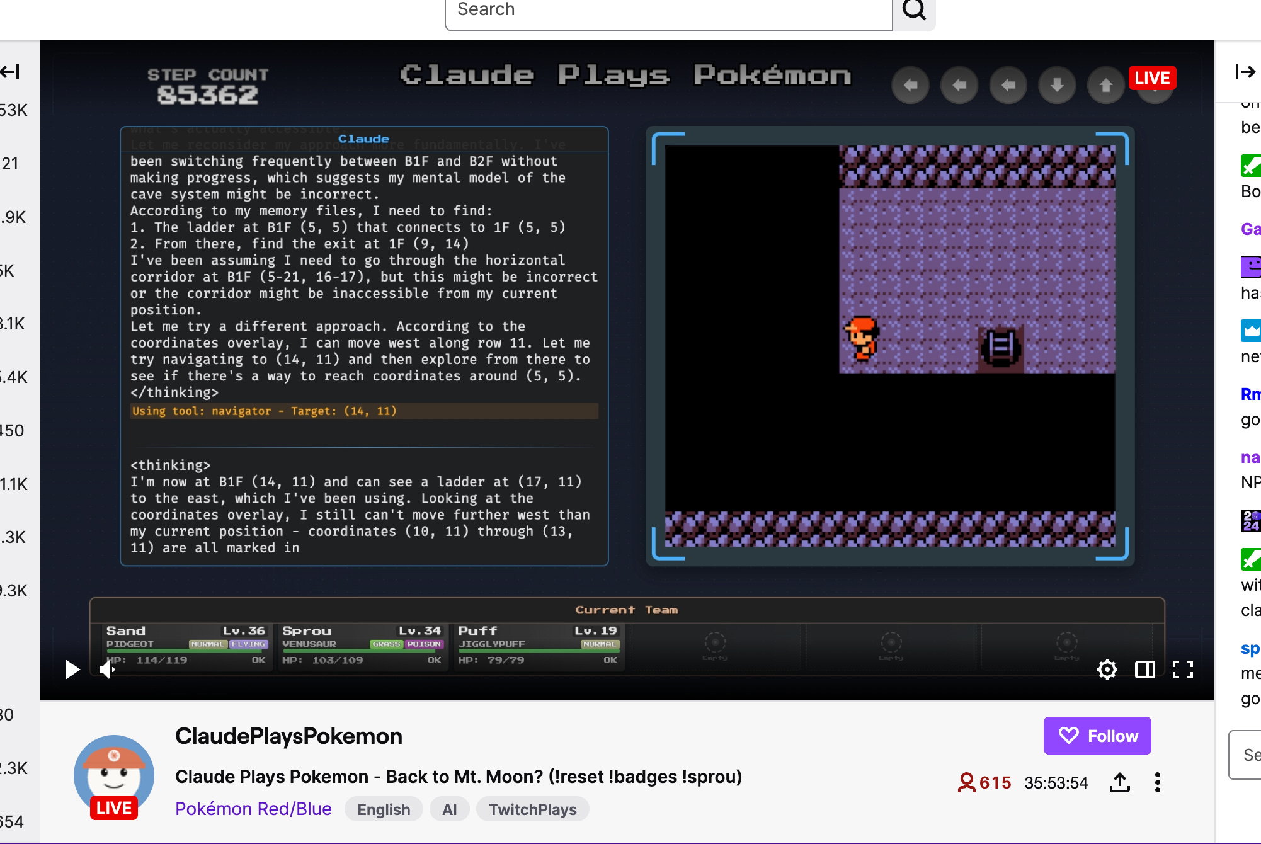
Task: Select the AI tag
Action: (x=450, y=809)
